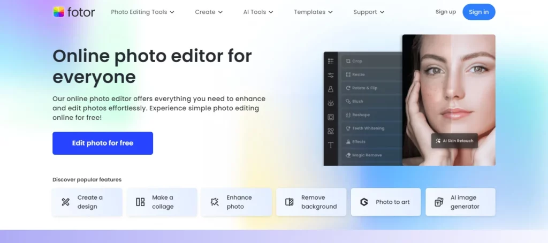Click the Teeth Whitening label in preview panel
Image resolution: width=548 pixels, height=243 pixels.
coord(368,128)
